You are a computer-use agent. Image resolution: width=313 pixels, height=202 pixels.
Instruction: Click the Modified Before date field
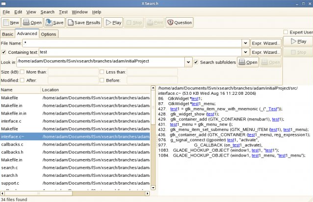152,81
